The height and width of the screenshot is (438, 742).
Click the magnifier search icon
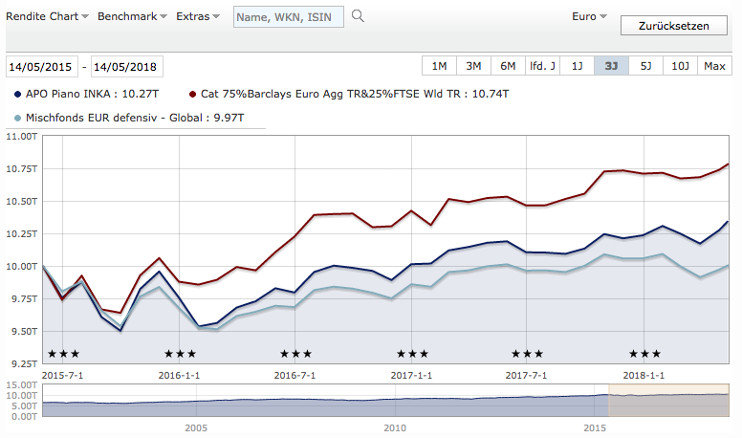tap(358, 16)
